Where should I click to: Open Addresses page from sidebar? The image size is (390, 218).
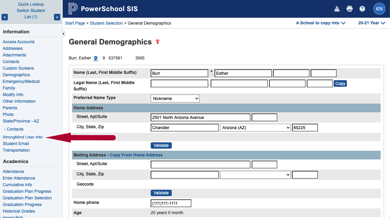(13, 48)
